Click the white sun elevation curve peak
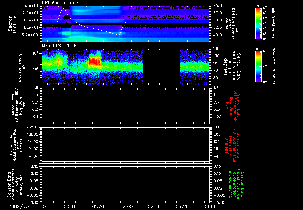Screen dimensions: 303x210 point(63,9)
